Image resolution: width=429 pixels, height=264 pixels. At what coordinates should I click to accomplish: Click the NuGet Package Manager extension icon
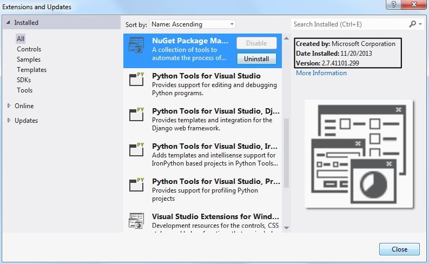pos(136,45)
